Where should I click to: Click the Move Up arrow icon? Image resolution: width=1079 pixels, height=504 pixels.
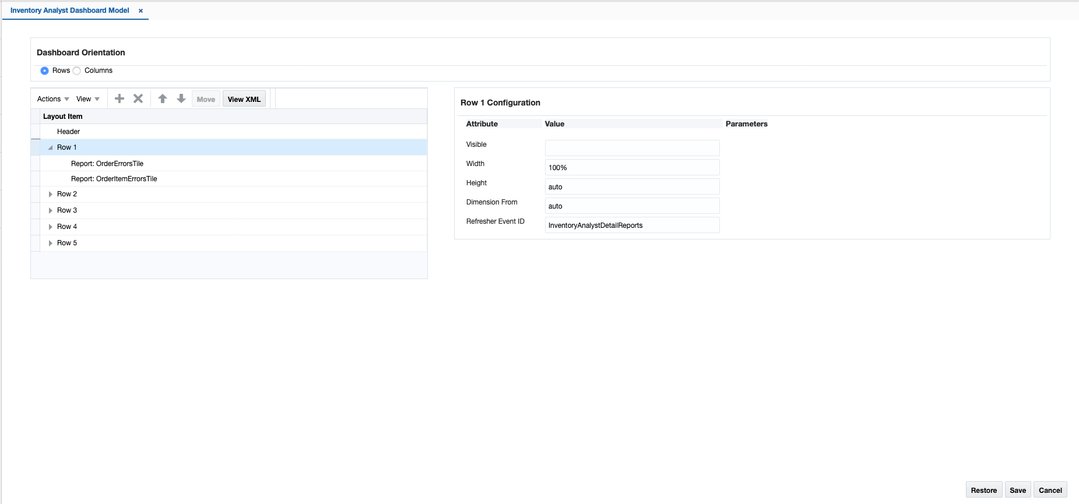coord(163,98)
